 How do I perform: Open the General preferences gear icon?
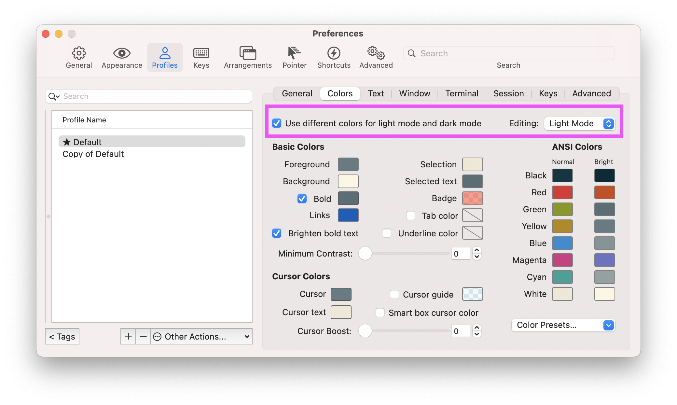(x=79, y=53)
